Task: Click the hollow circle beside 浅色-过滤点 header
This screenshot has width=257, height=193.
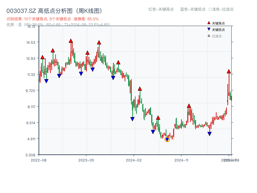Action: 210,9
